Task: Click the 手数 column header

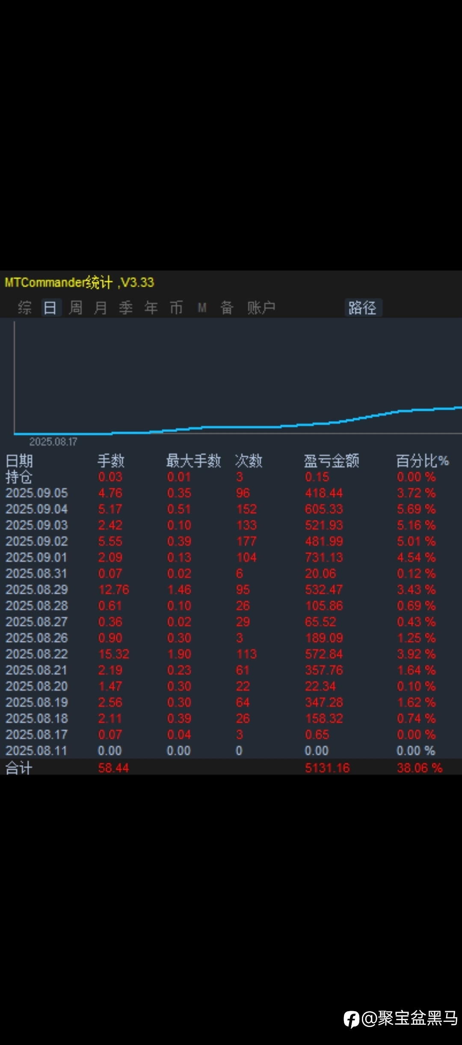Action: [111, 461]
